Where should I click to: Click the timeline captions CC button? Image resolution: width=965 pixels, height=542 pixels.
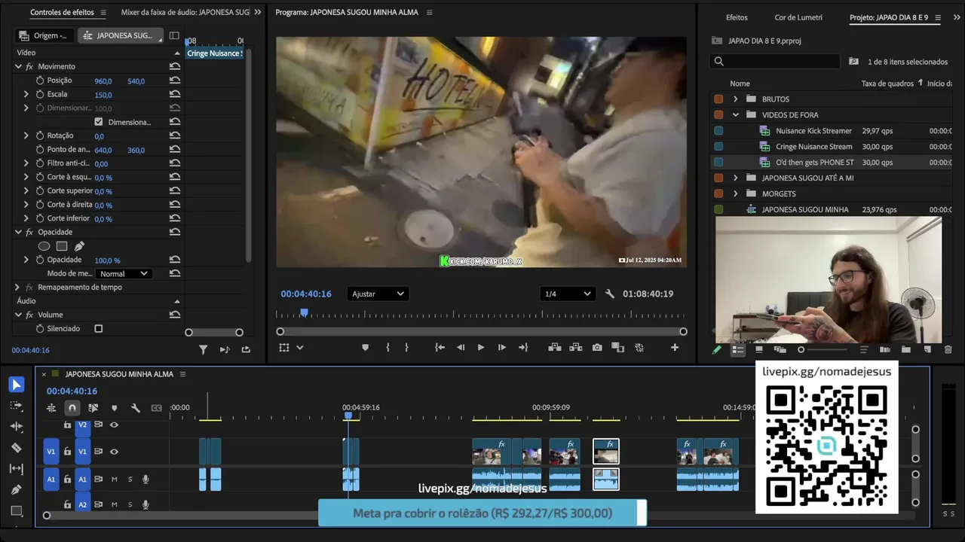[157, 408]
